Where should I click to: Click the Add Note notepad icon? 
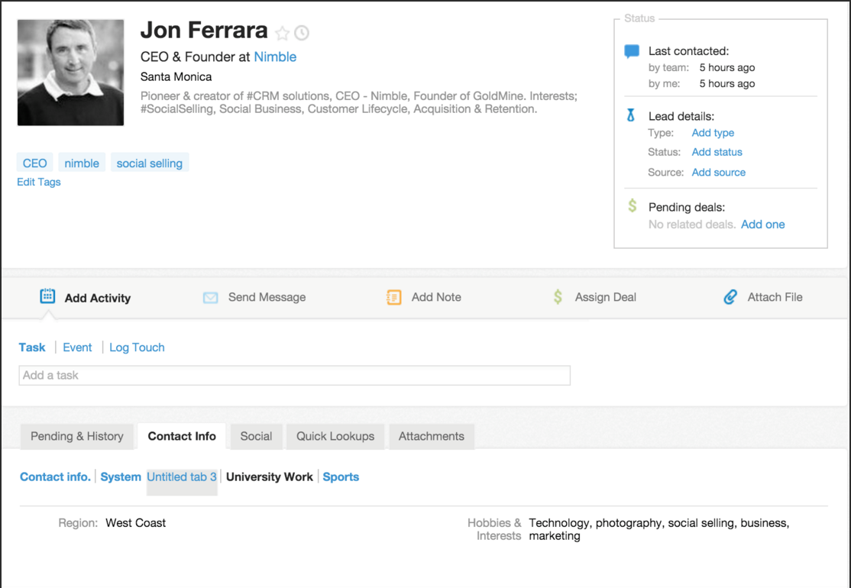coord(394,297)
